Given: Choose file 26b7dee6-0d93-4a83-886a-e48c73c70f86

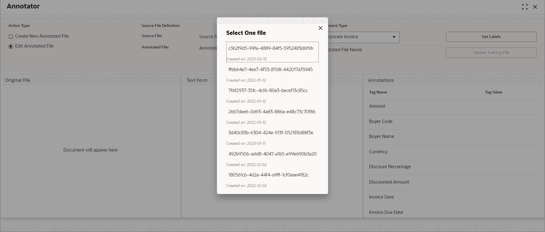Looking at the screenshot, I should point(272,116).
